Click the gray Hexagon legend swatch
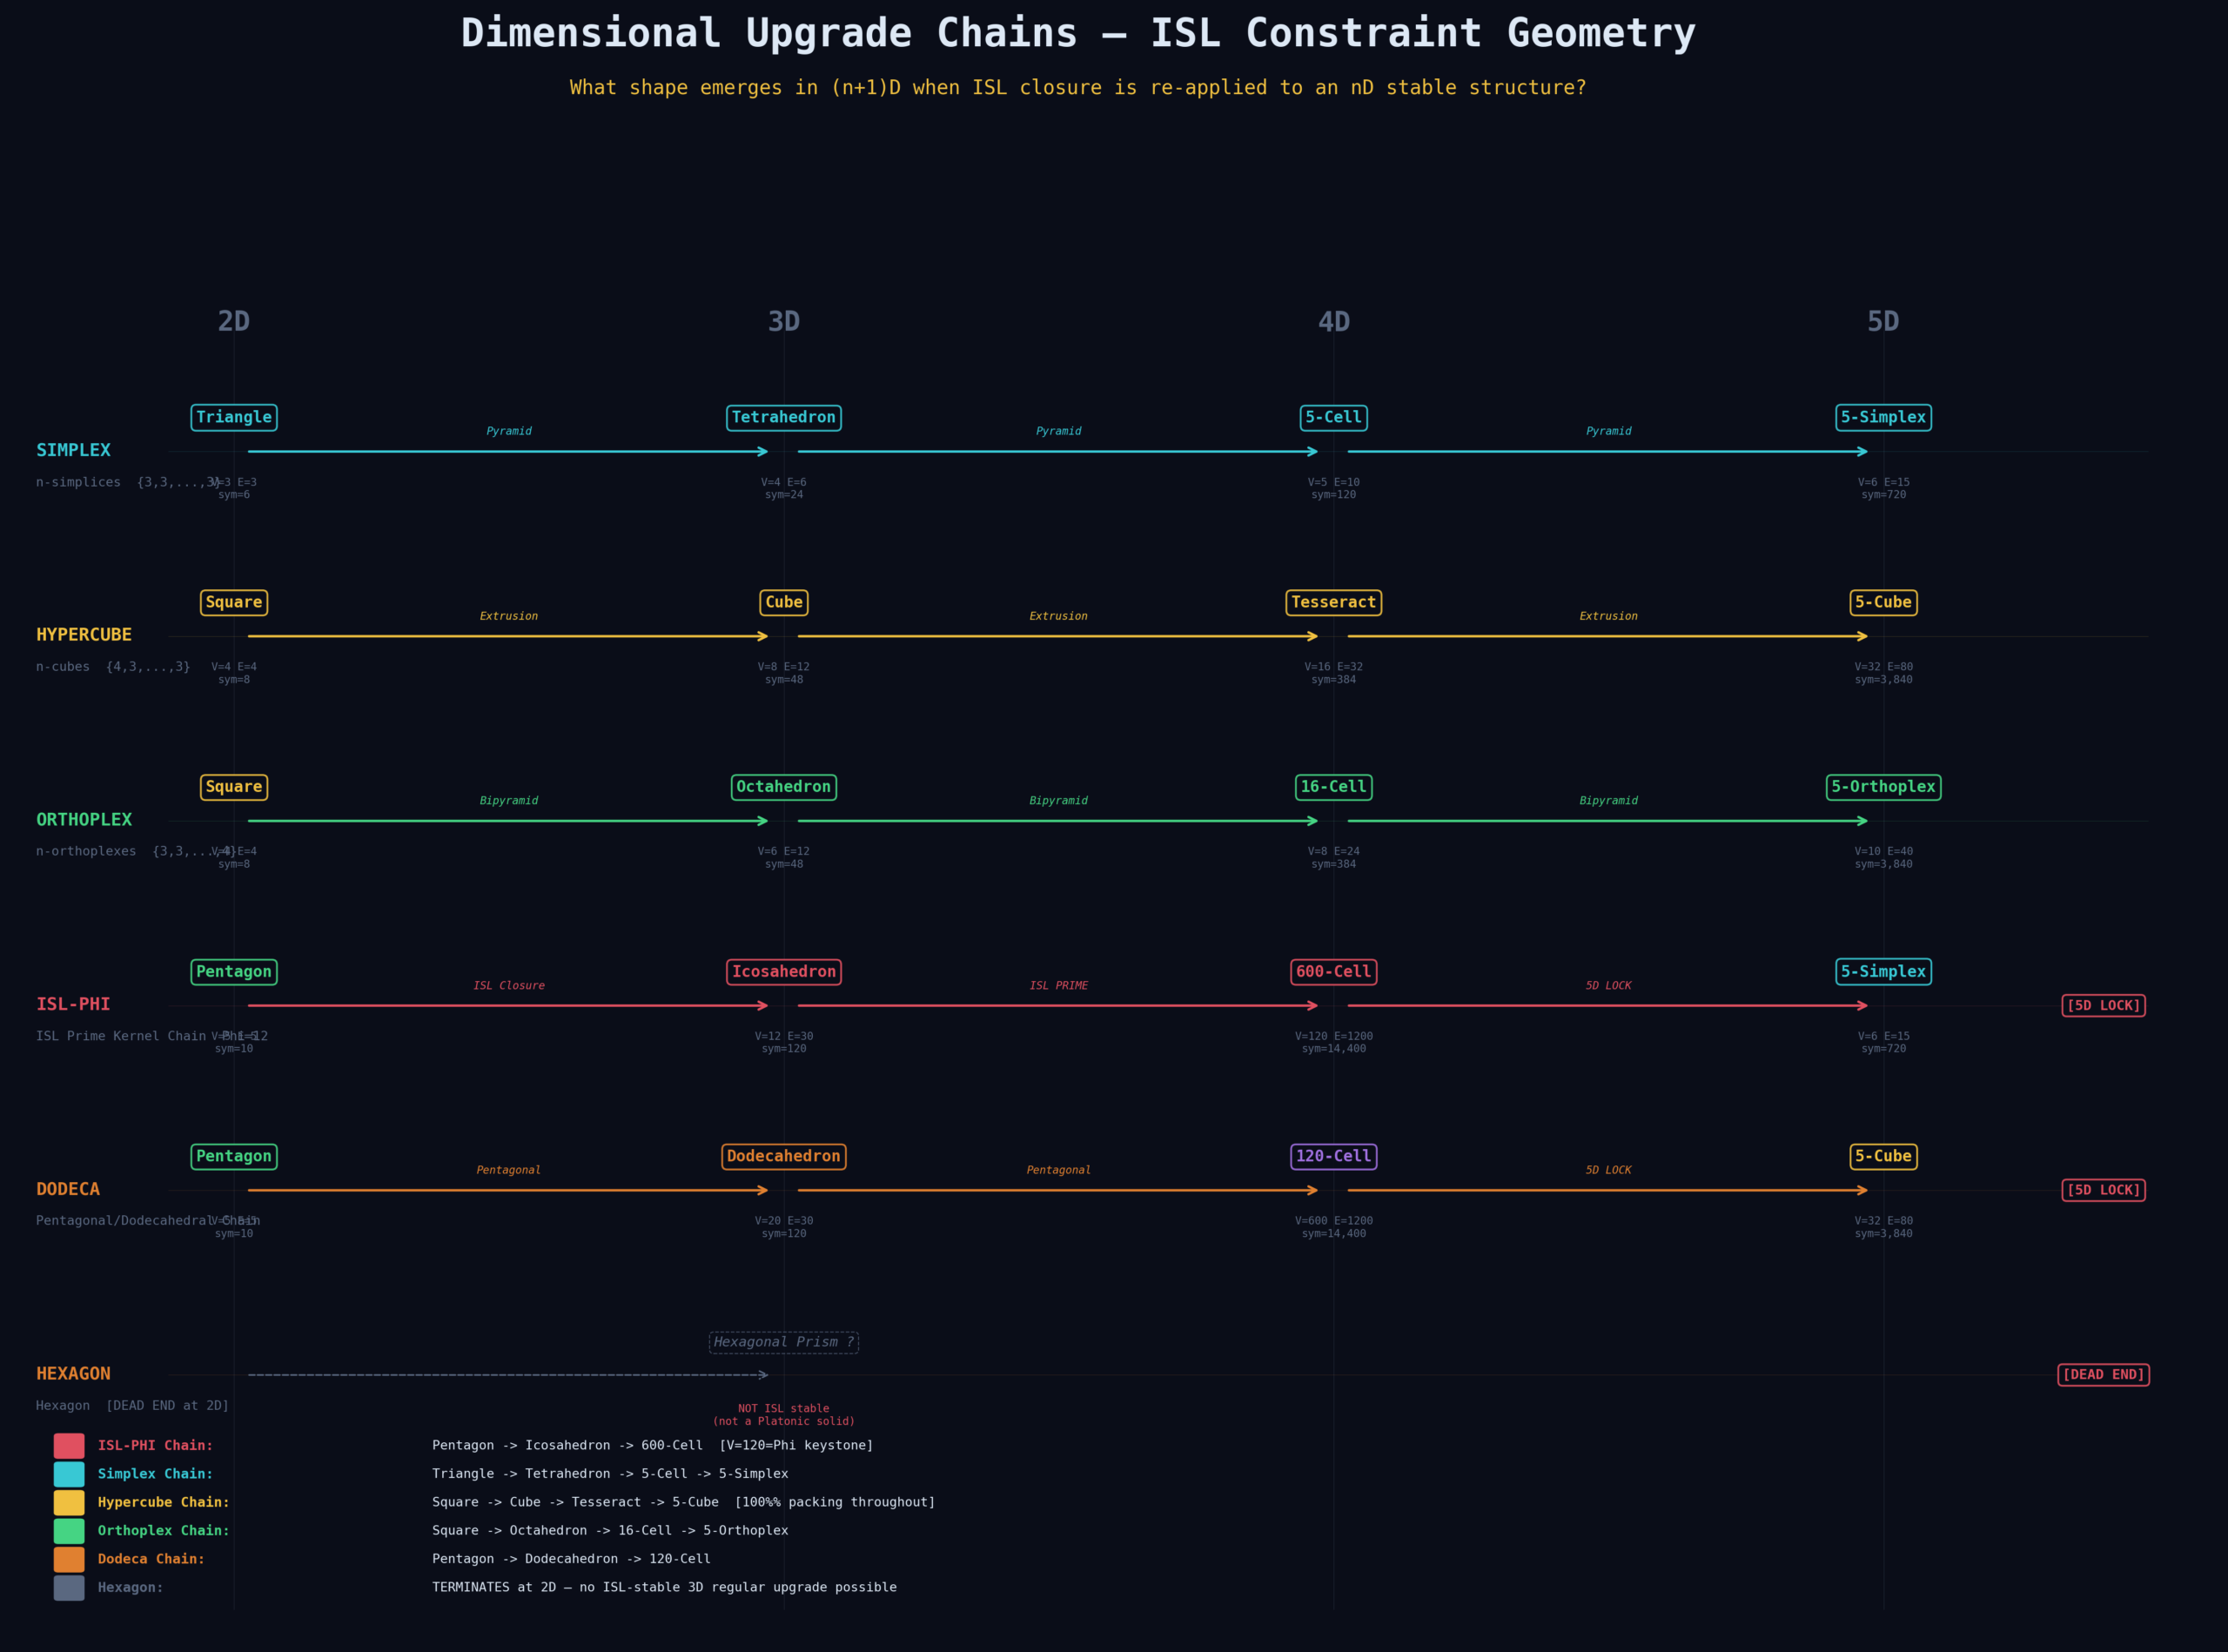 (x=69, y=1588)
